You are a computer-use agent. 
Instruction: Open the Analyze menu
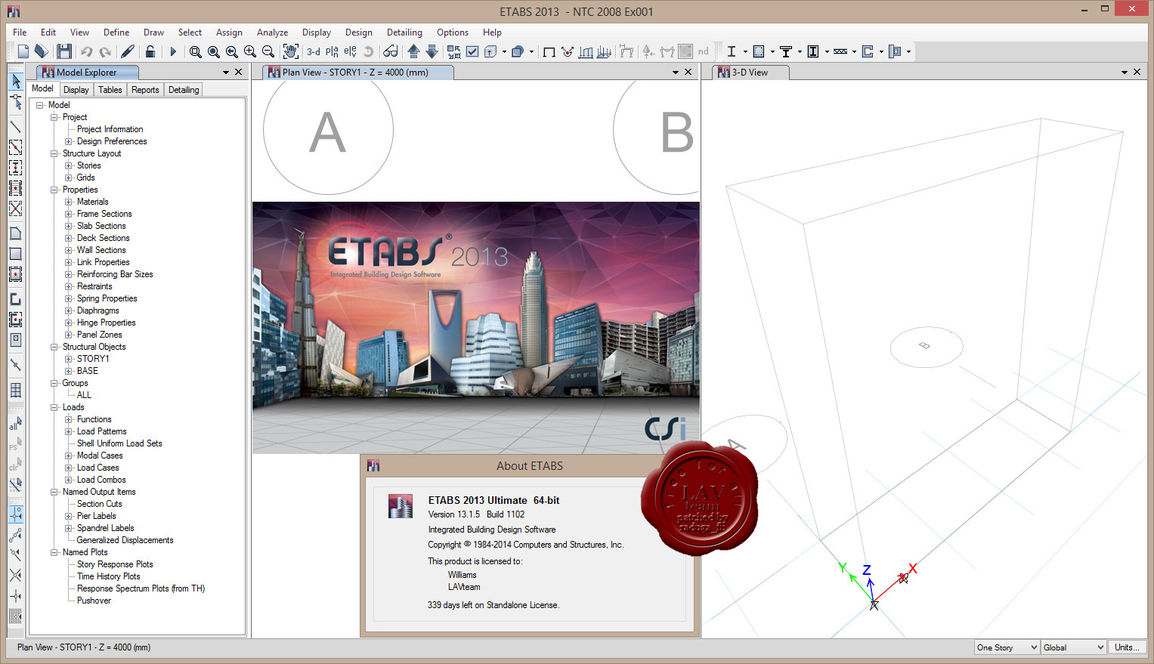tap(272, 32)
